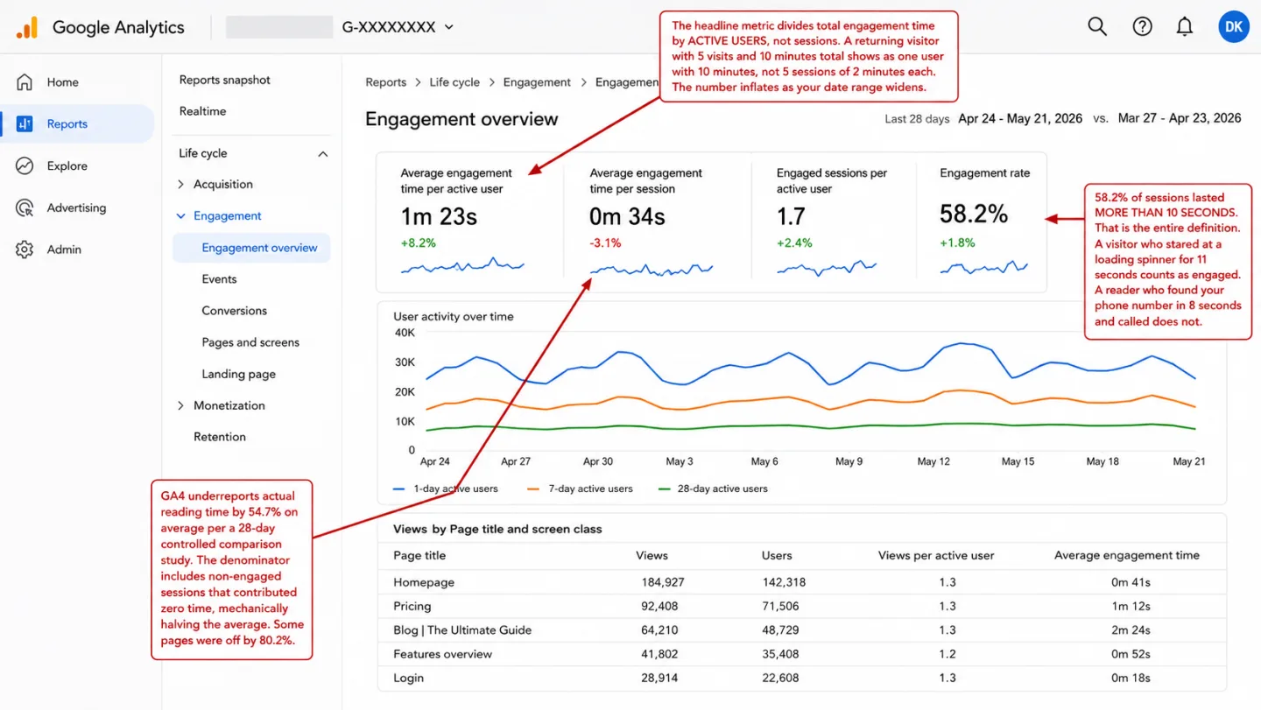The width and height of the screenshot is (1261, 710).
Task: Open the DK account avatar
Action: click(1234, 27)
